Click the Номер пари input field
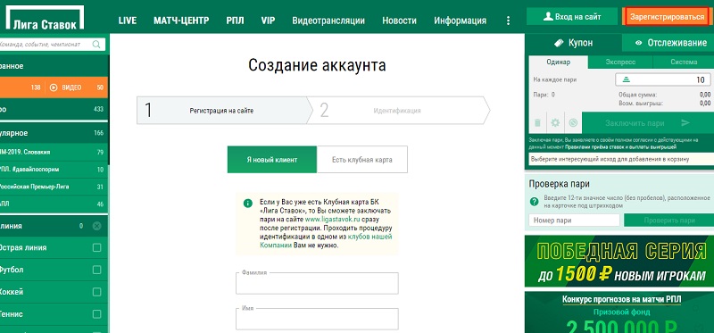This screenshot has width=714, height=333. pos(574,221)
